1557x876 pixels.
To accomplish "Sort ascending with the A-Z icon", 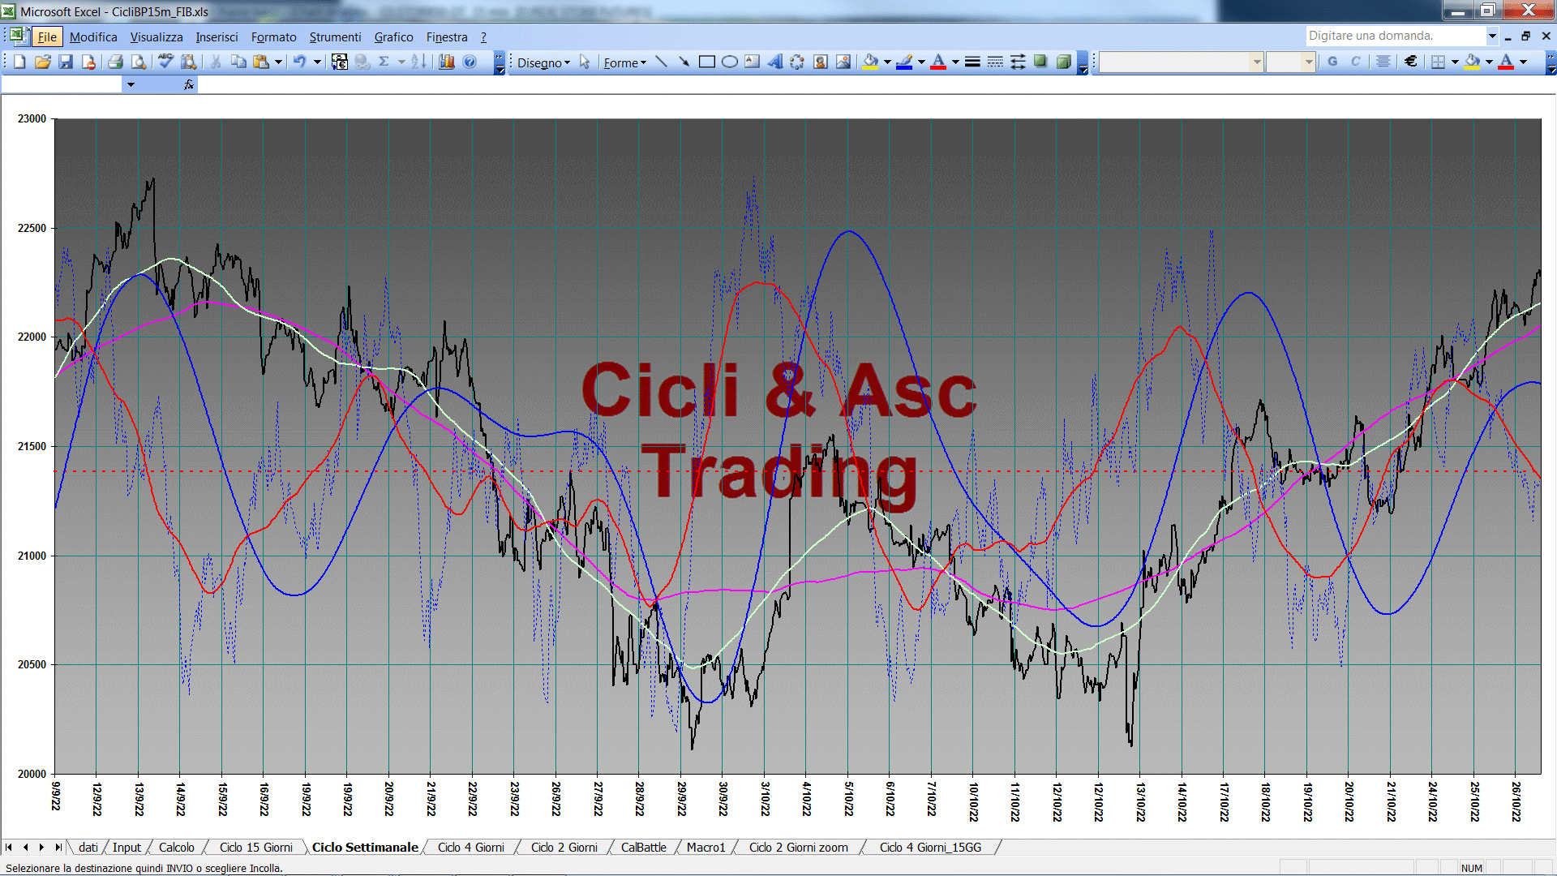I will (418, 62).
